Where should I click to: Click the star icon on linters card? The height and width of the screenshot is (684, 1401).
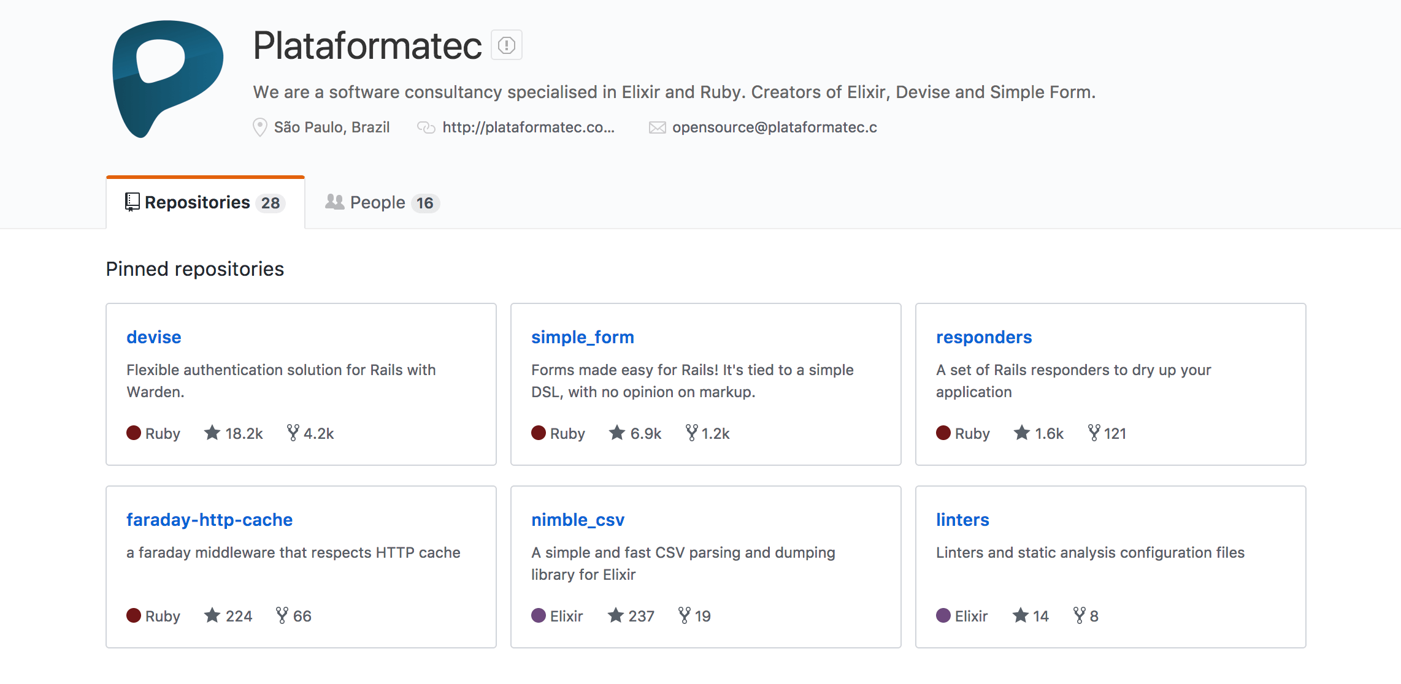[x=1021, y=615]
